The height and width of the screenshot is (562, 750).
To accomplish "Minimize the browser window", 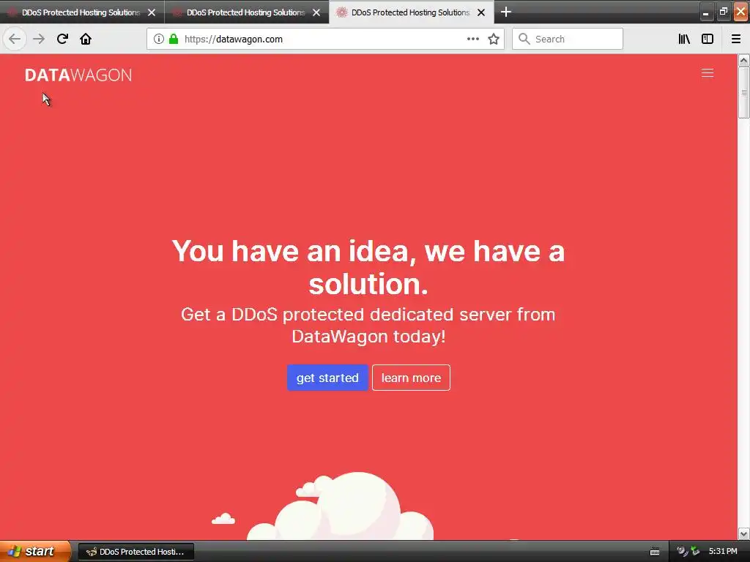I will (706, 12).
